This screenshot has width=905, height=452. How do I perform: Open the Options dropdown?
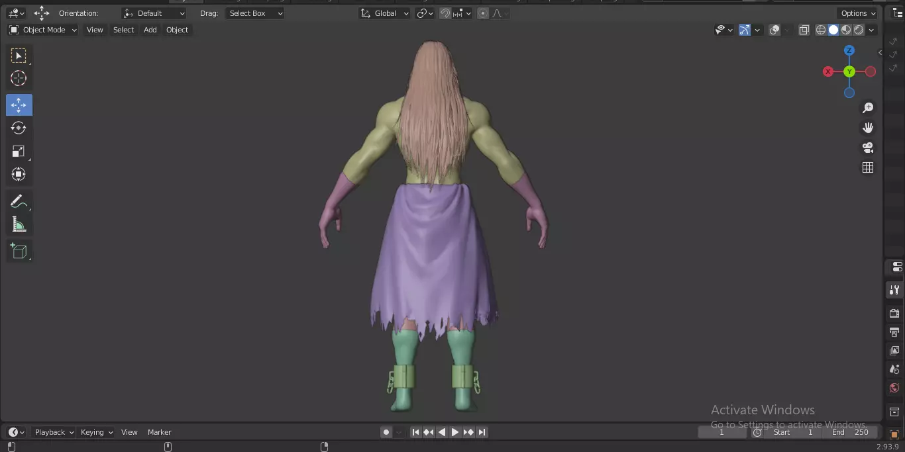[858, 13]
